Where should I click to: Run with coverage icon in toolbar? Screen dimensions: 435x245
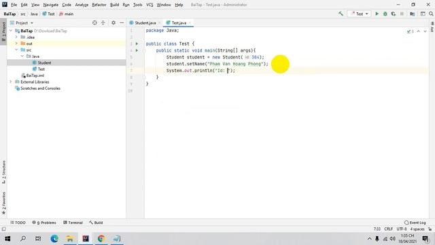click(394, 14)
